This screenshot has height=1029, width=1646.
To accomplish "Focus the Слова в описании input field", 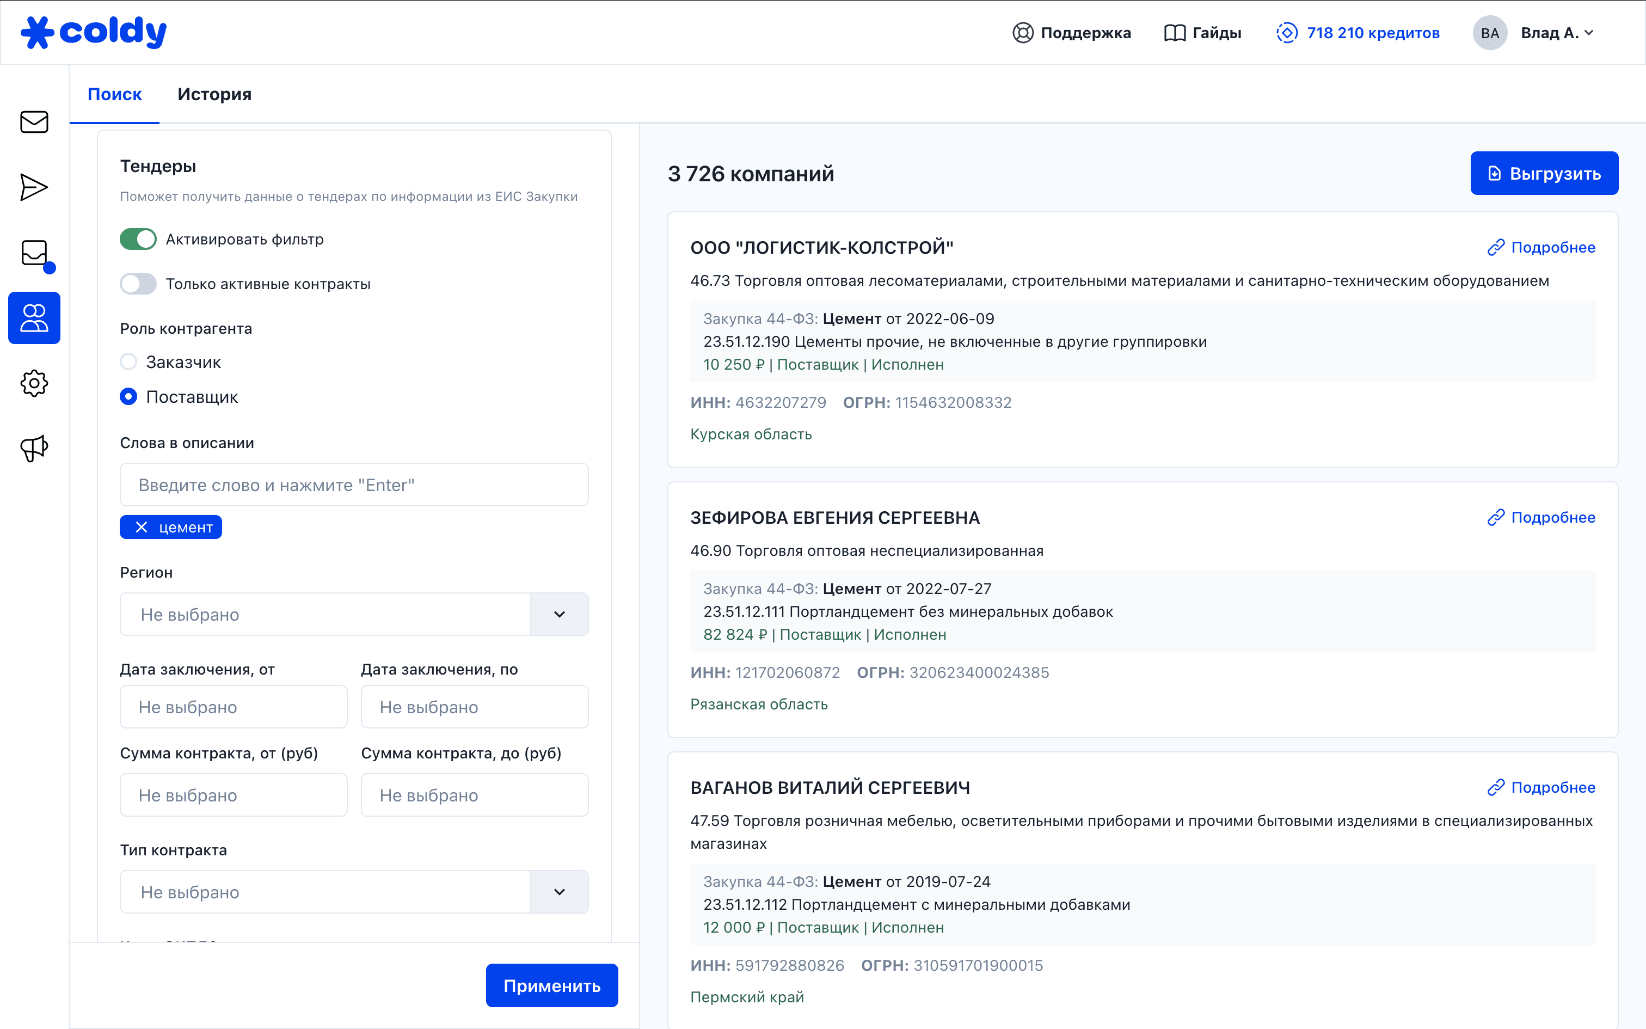I will coord(354,485).
